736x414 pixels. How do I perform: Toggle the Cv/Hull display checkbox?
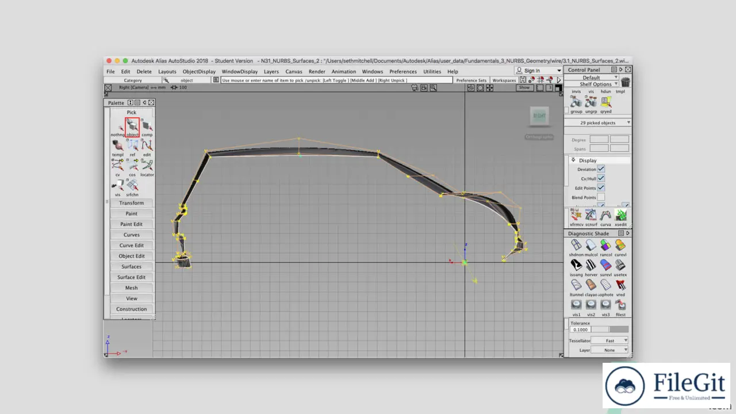tap(601, 178)
